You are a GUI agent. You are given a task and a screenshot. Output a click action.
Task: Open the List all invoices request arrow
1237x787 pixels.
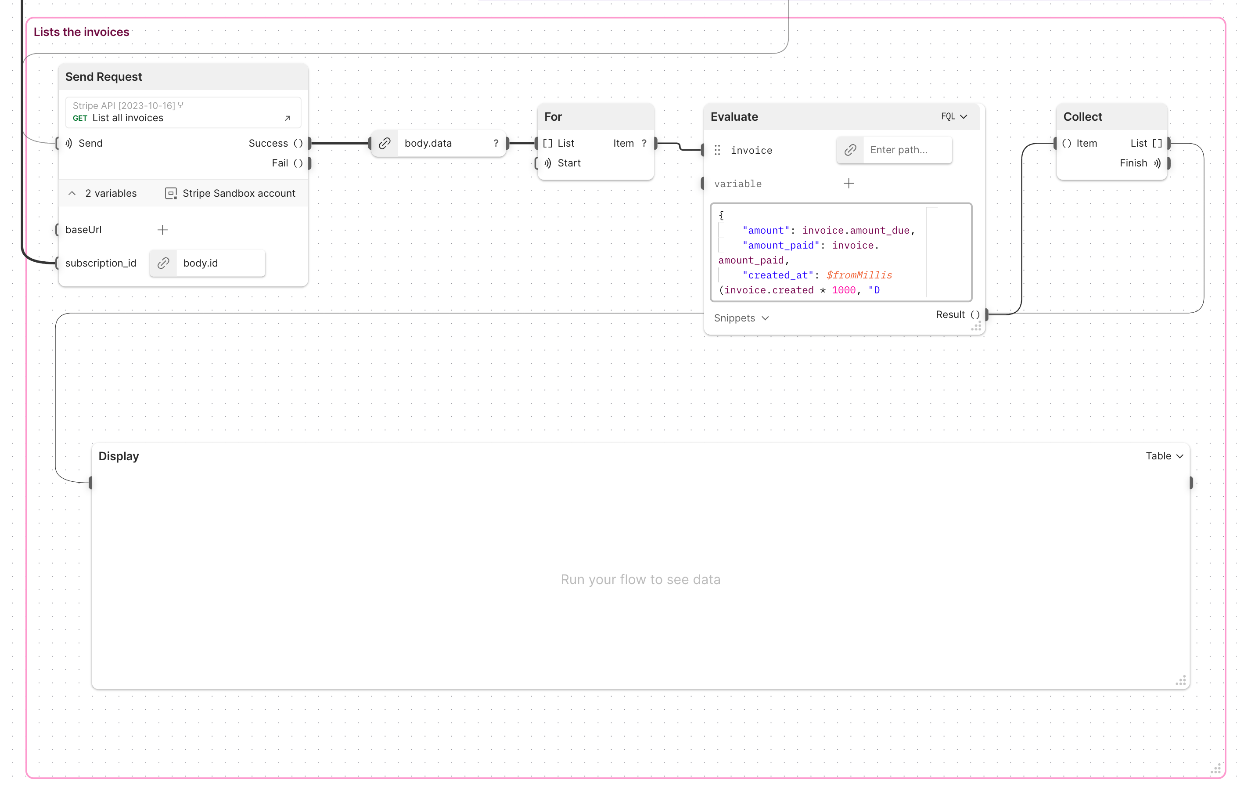coord(287,118)
